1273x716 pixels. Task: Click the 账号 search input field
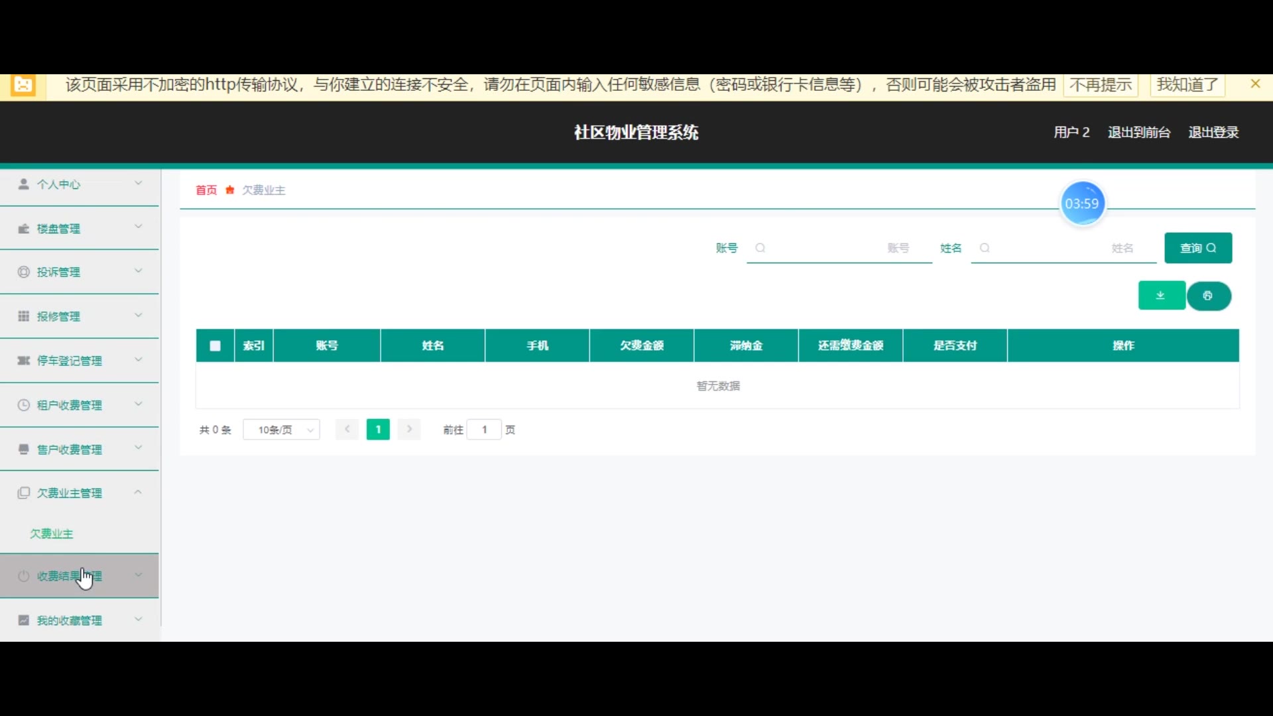tap(839, 248)
